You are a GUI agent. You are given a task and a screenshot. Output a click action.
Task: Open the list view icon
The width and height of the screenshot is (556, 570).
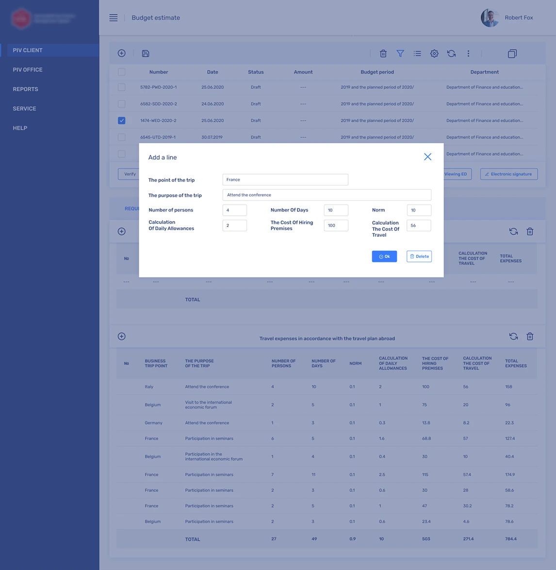pos(417,53)
